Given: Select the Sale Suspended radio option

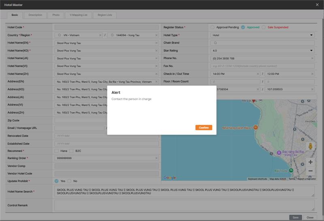Looking at the screenshot, I should coord(264,28).
